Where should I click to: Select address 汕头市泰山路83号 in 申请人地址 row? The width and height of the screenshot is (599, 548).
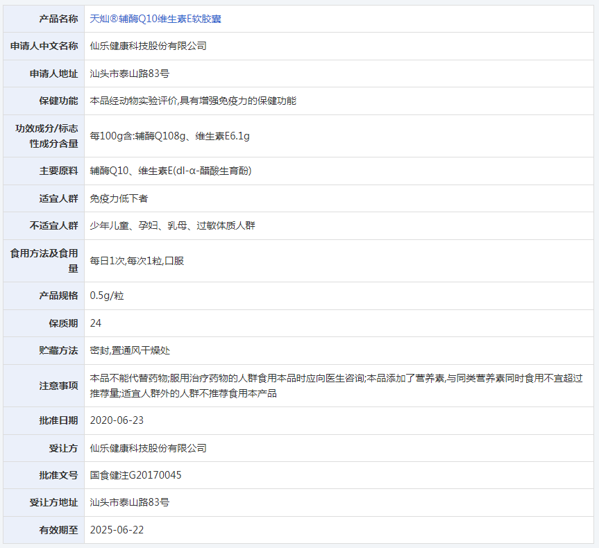130,74
